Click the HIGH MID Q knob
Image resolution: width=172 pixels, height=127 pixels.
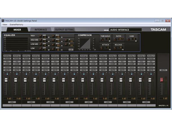pyautogui.click(x=66, y=40)
